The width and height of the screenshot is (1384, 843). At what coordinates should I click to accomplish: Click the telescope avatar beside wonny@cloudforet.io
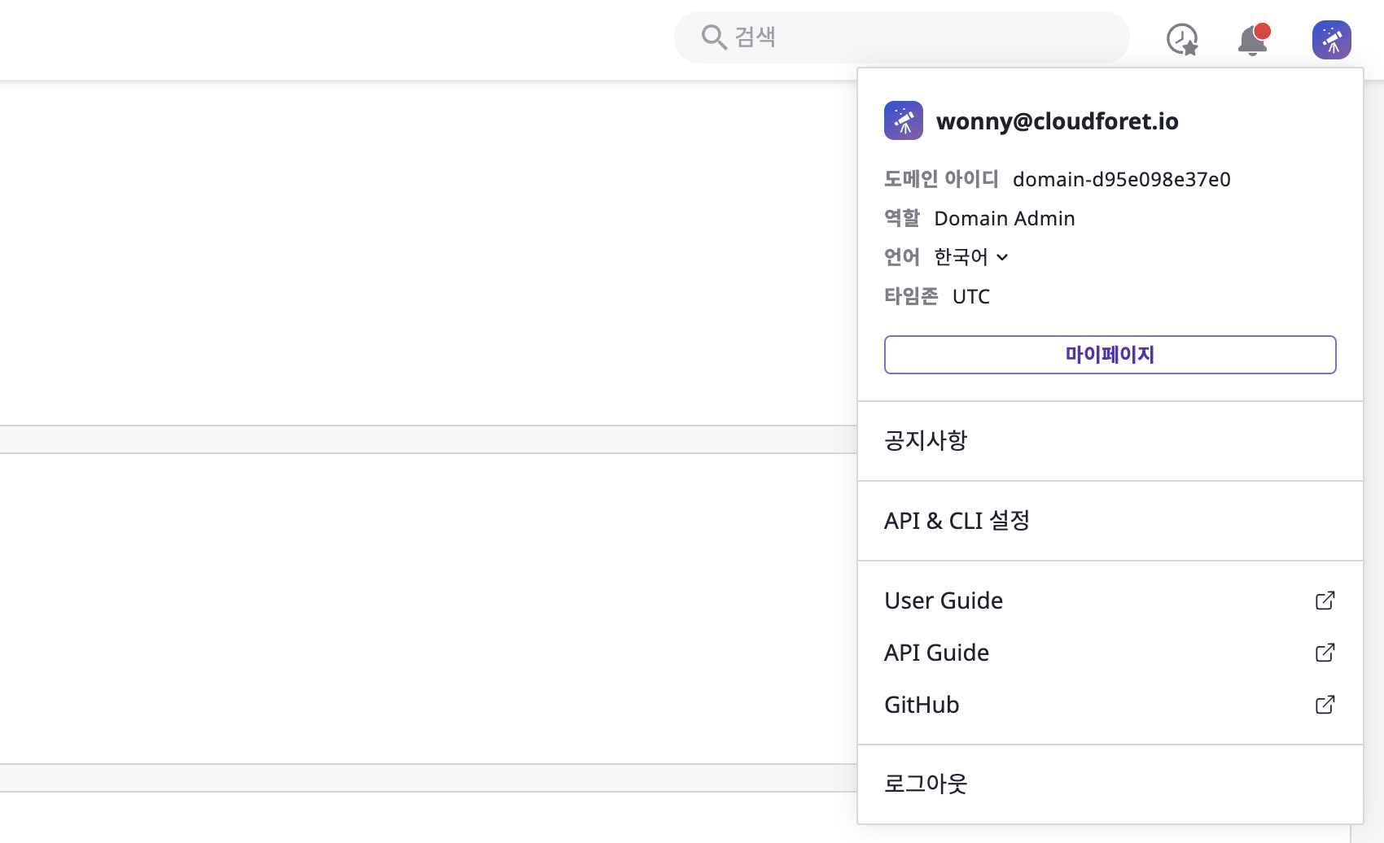click(x=904, y=120)
